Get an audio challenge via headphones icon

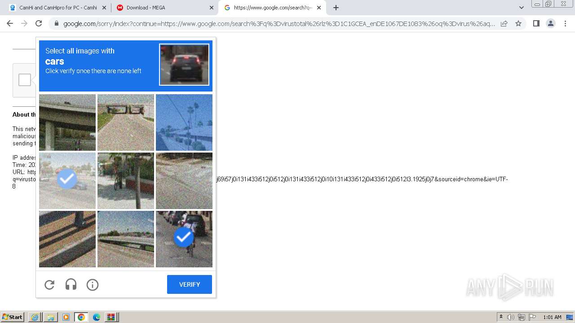71,284
